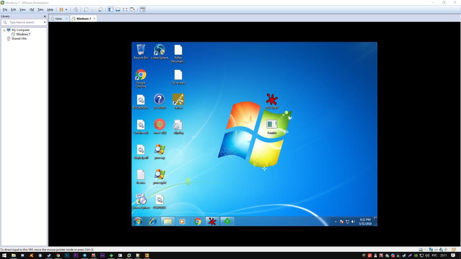Open the guest clock showing 6:11 PM

pyautogui.click(x=365, y=222)
